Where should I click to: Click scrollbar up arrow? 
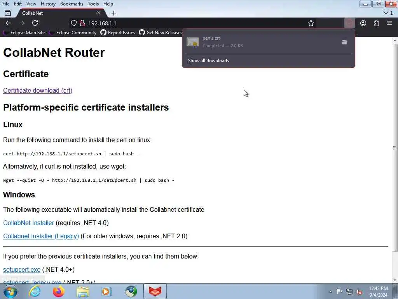tap(395, 40)
